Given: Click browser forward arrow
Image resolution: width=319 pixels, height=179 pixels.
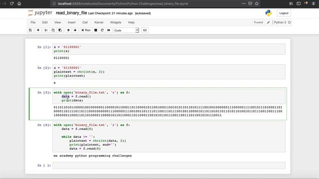Looking at the screenshot, I should (4, 3).
